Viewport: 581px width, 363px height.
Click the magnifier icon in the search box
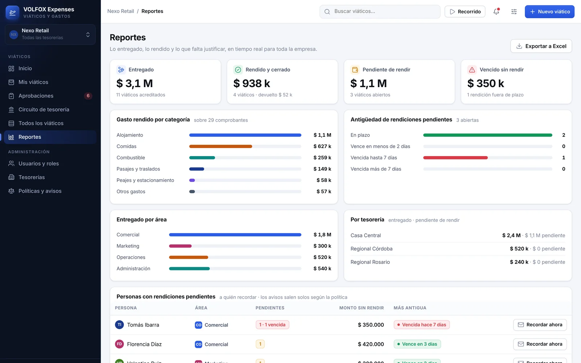point(327,12)
